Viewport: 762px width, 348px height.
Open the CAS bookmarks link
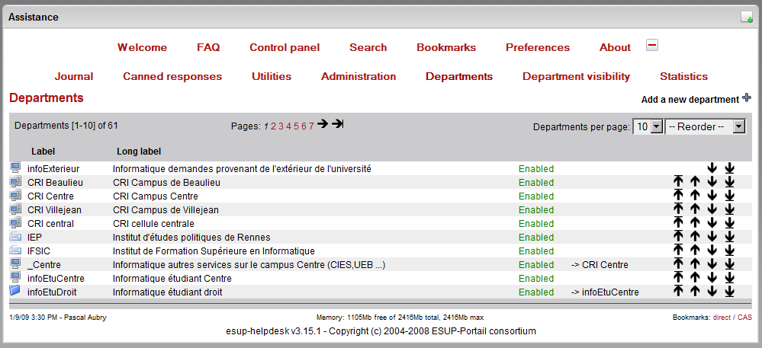point(744,317)
